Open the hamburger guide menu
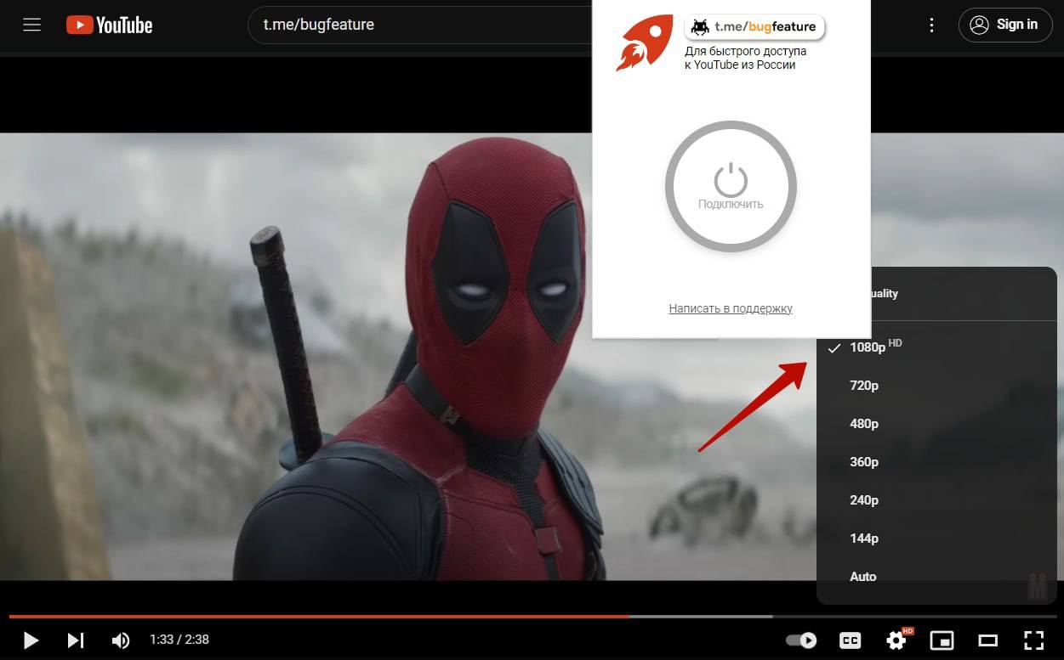Screen dimensions: 1064x660 click(x=32, y=25)
